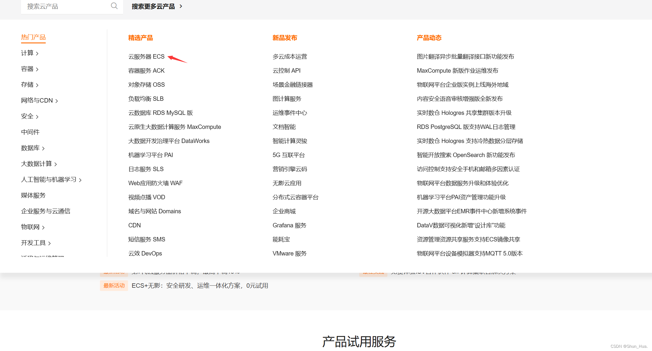The height and width of the screenshot is (351, 652).
Task: Open Web应用防火墙 WAF
Action: pyautogui.click(x=155, y=183)
